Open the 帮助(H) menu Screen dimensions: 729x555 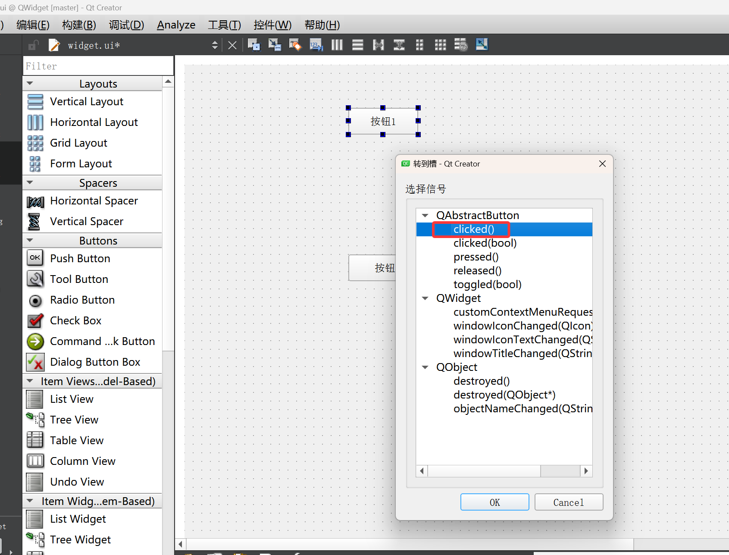[x=322, y=25]
